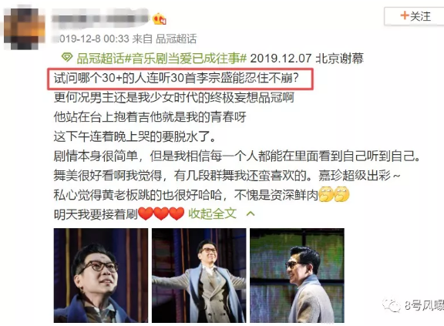Click the first red heart emoji

tap(146, 213)
